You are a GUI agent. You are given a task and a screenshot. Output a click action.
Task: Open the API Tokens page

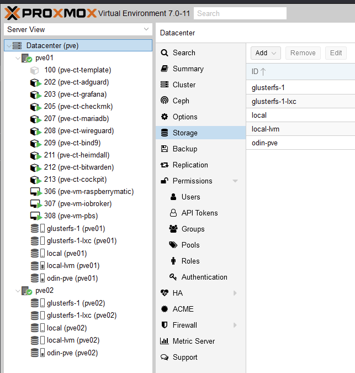pyautogui.click(x=200, y=213)
